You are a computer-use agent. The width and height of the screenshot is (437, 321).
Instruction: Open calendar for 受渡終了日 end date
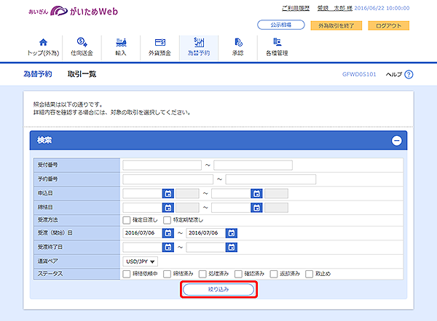(232, 247)
